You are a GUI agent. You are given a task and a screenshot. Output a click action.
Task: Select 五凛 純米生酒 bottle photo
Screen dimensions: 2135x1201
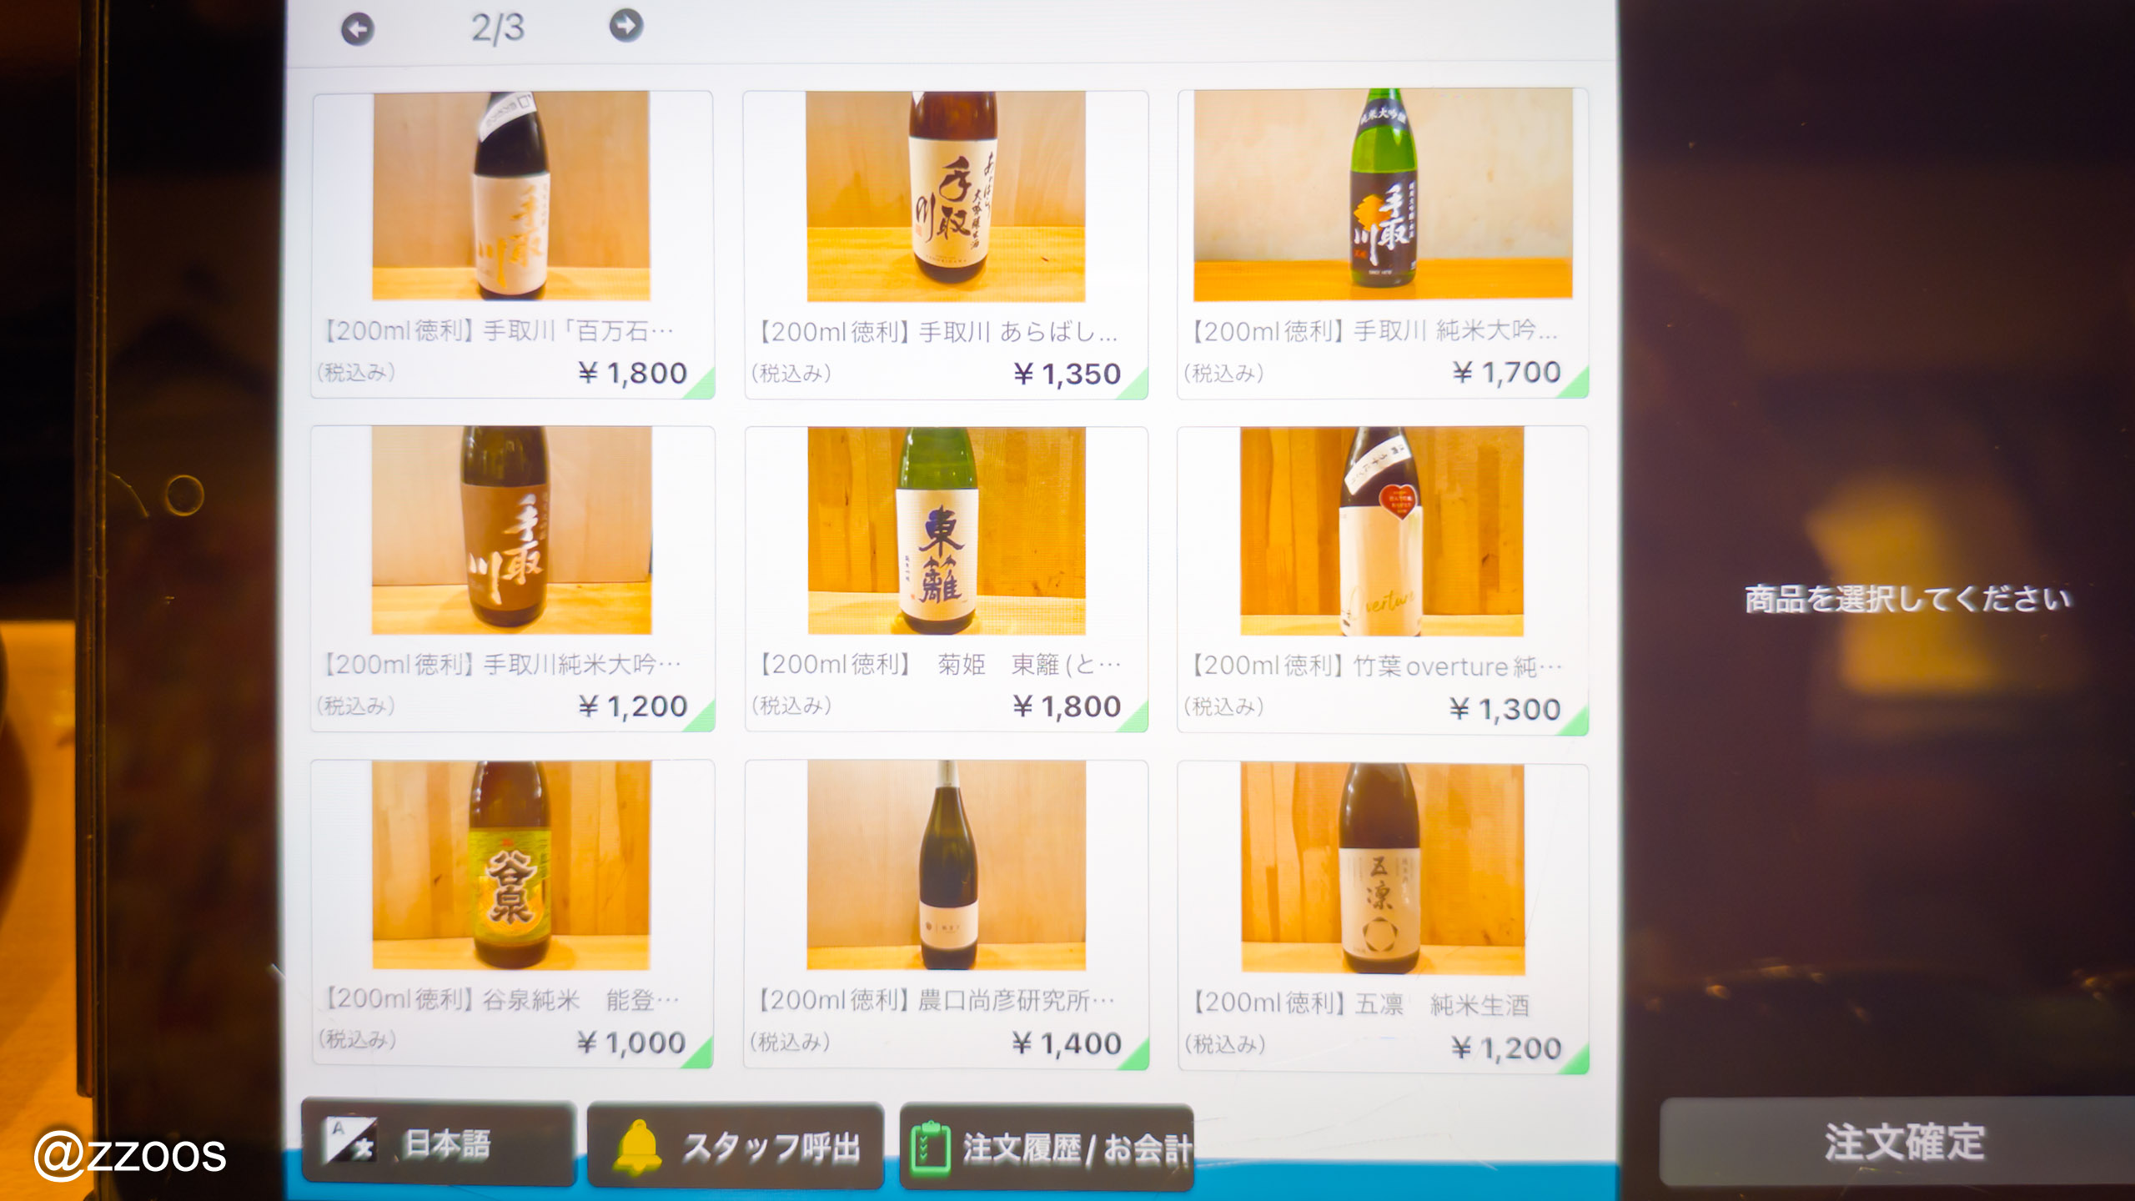1383,868
